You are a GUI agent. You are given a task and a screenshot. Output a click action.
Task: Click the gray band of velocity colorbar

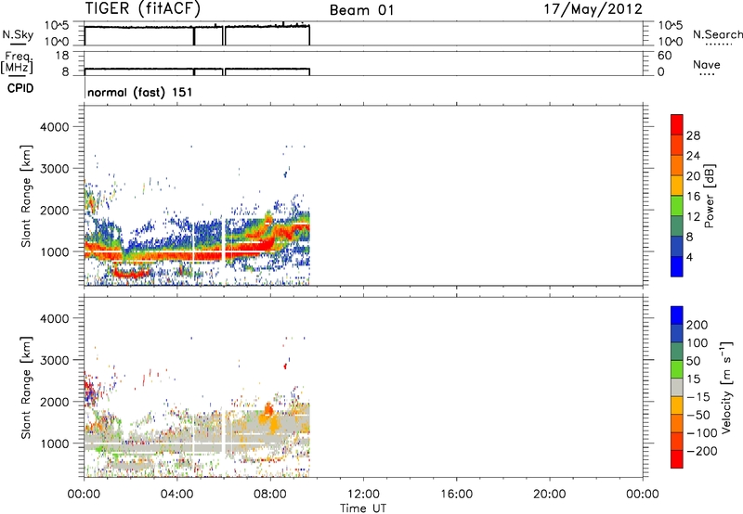pyautogui.click(x=677, y=387)
